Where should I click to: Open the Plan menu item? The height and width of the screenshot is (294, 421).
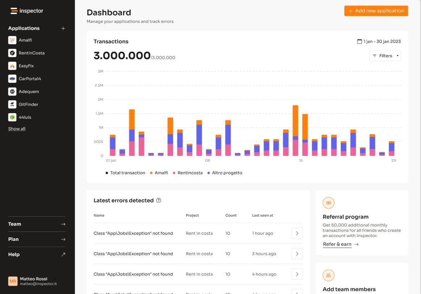(x=37, y=239)
